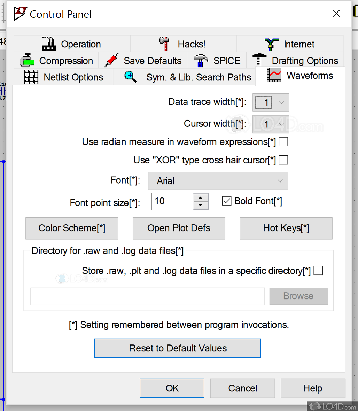Select the magnifier icon on Search Paths tab
This screenshot has width=358, height=411.
coord(130,77)
